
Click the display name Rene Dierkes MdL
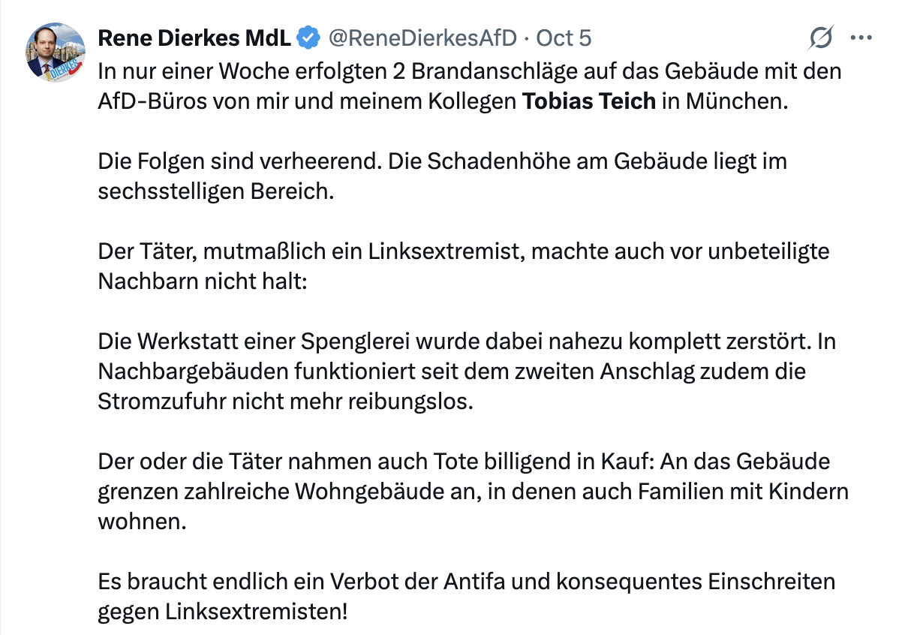tap(194, 37)
